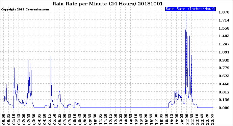233x126 pixels.
Task: Click the 06:25 time label
Action: tap(59, 119)
